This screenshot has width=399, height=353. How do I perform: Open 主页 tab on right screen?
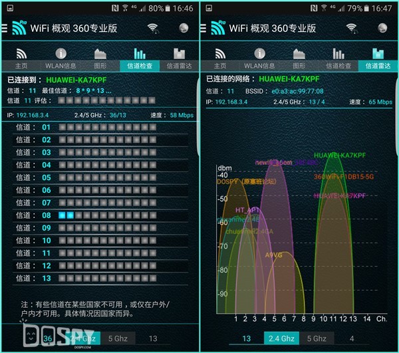(x=220, y=59)
